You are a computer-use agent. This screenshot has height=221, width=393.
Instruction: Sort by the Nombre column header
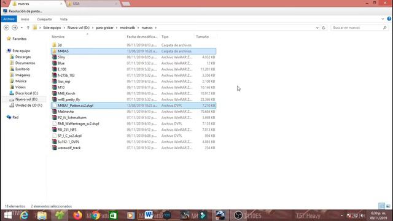tap(58, 37)
